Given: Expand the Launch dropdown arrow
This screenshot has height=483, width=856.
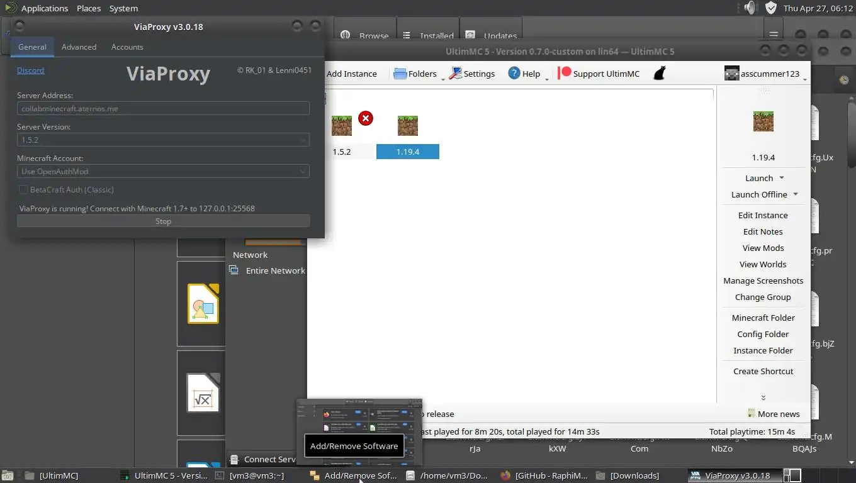Looking at the screenshot, I should pos(782,178).
